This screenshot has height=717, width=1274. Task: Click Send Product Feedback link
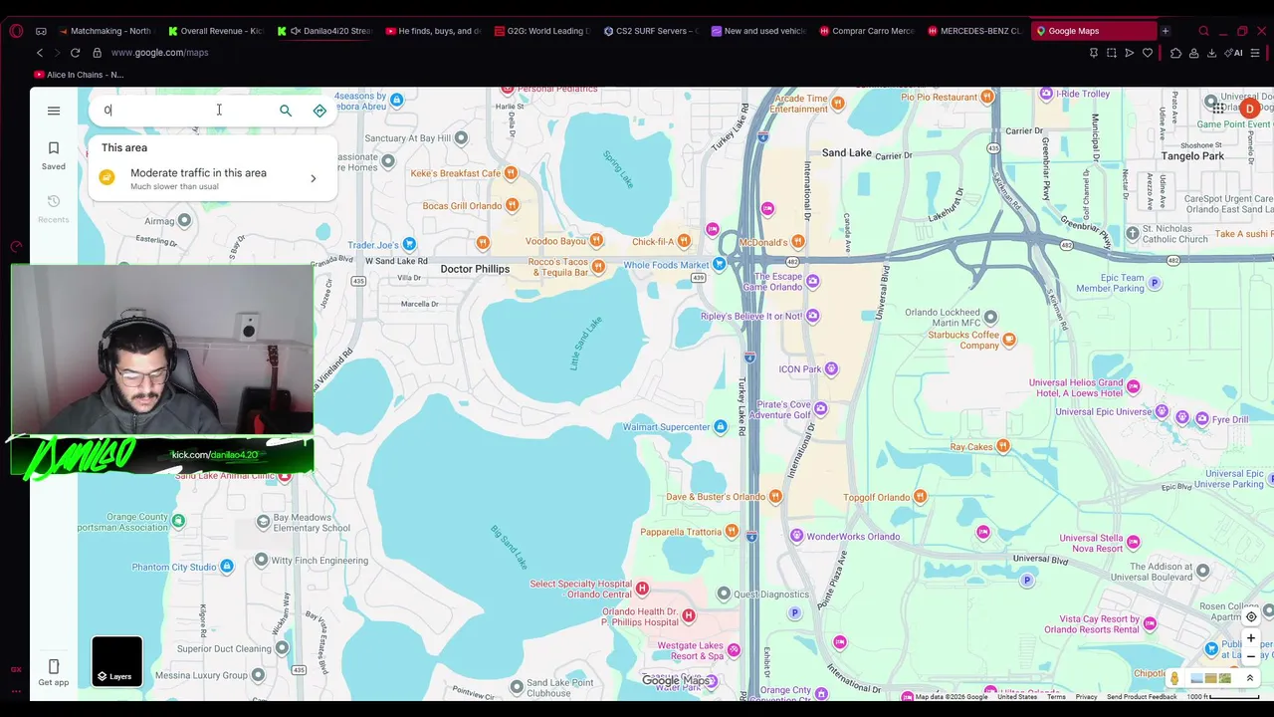[1142, 697]
